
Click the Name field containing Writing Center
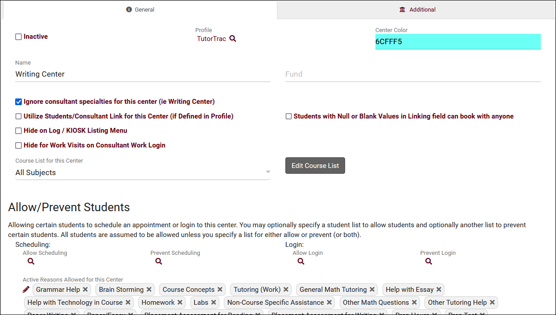tap(143, 74)
